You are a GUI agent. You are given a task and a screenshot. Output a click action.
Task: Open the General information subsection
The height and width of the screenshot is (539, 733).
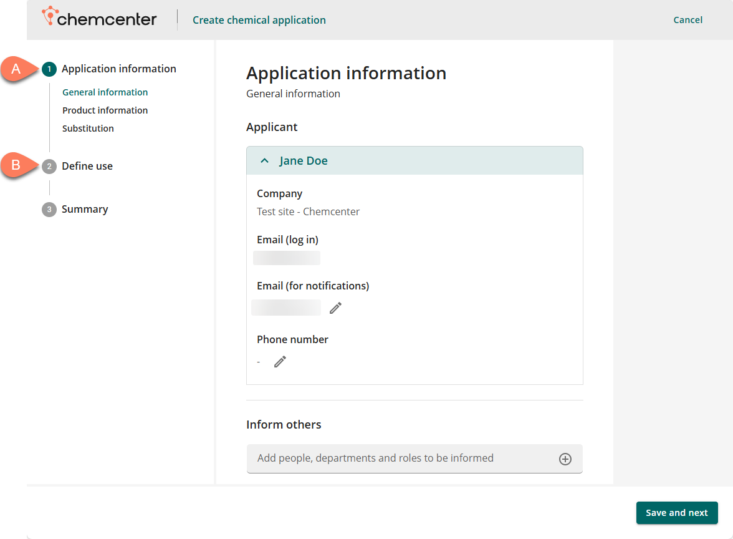click(105, 92)
